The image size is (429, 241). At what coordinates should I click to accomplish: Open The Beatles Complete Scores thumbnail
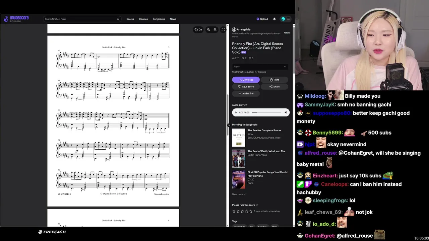(x=238, y=138)
